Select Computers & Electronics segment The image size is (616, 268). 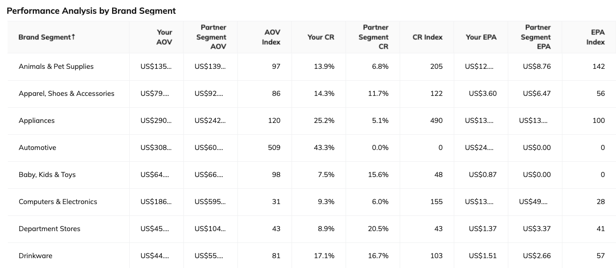58,202
